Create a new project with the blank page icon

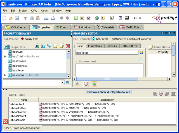tap(4, 18)
